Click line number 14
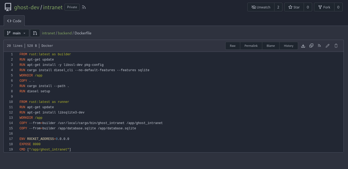This screenshot has width=348, height=169. [x=11, y=123]
